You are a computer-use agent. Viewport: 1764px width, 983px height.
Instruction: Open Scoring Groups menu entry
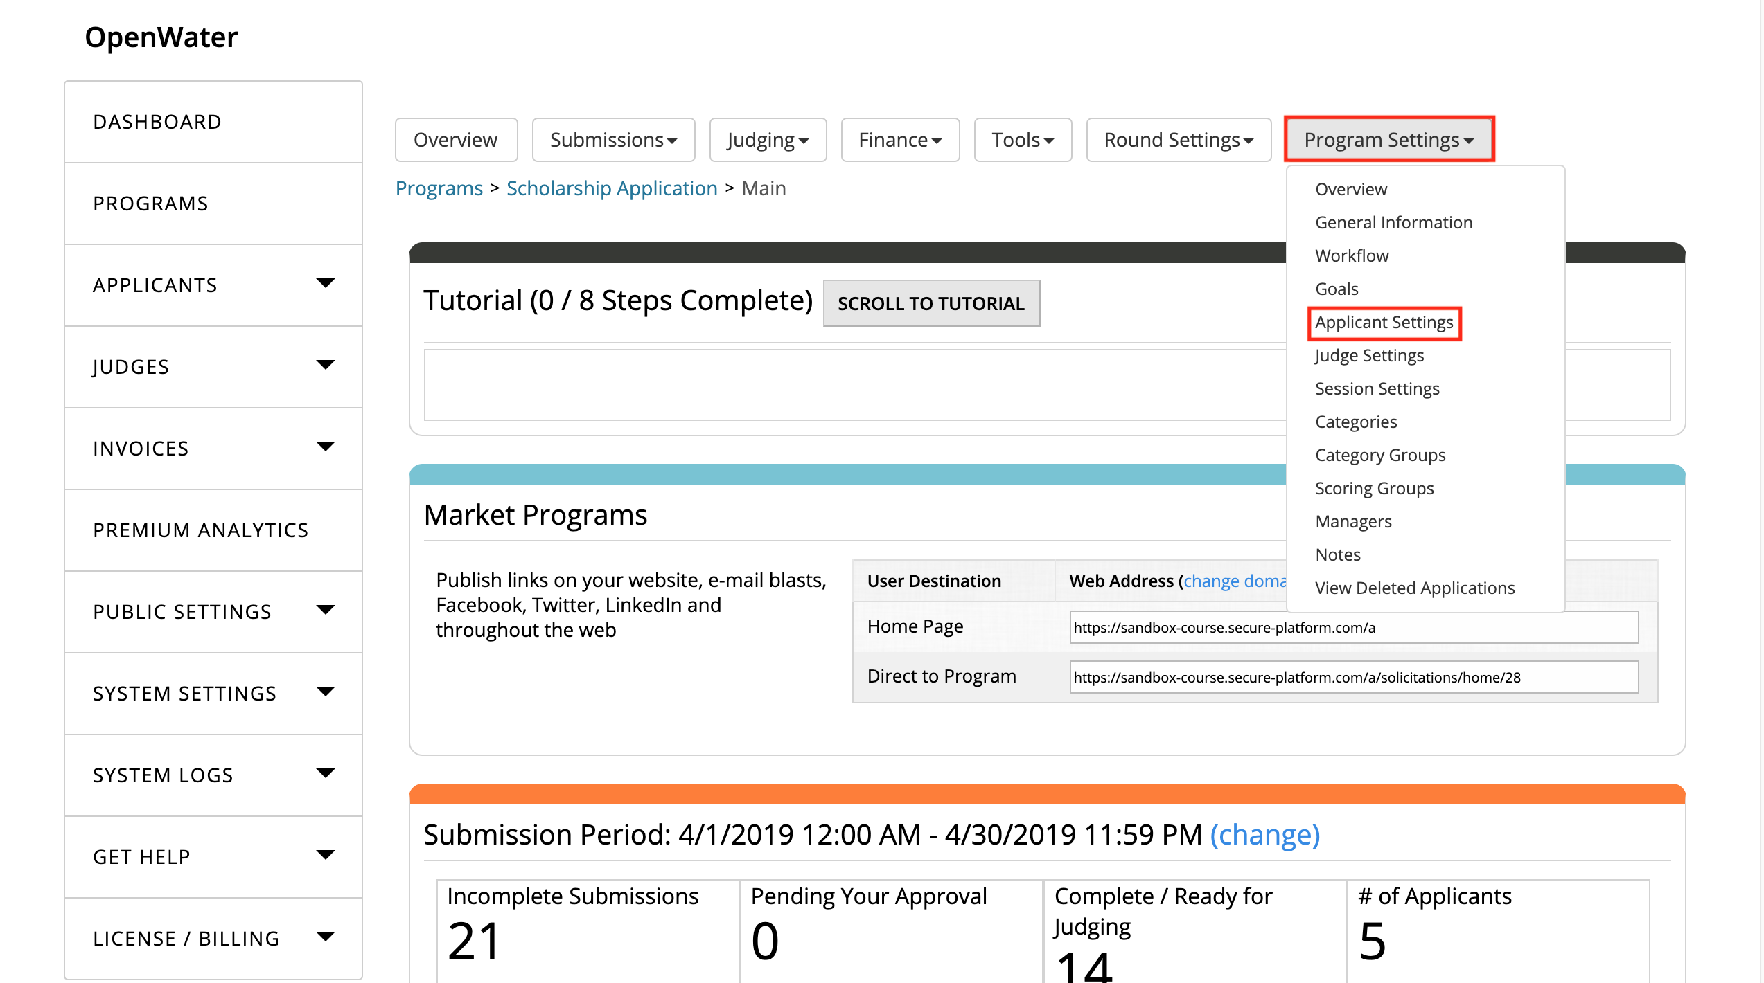(x=1375, y=488)
